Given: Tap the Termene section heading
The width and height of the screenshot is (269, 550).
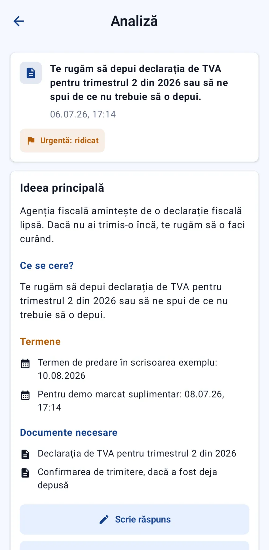Looking at the screenshot, I should click(x=40, y=341).
